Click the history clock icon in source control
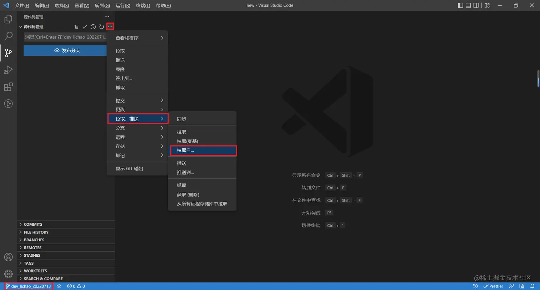This screenshot has width=540, height=290. click(93, 27)
